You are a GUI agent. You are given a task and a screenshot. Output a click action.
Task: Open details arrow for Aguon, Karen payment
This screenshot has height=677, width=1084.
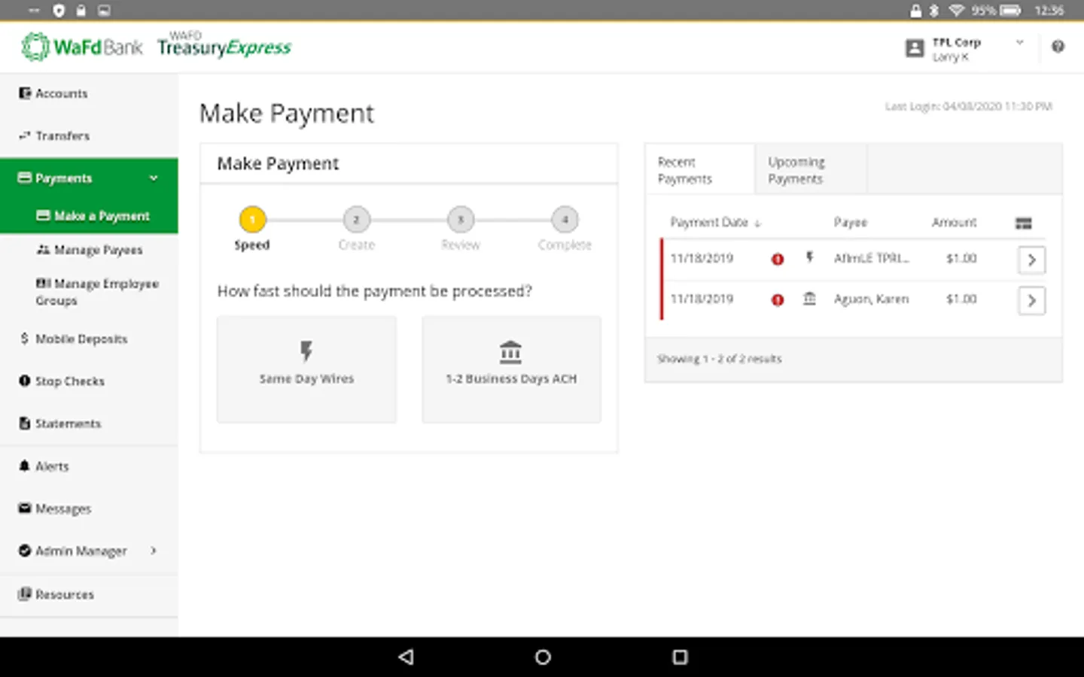click(1031, 300)
